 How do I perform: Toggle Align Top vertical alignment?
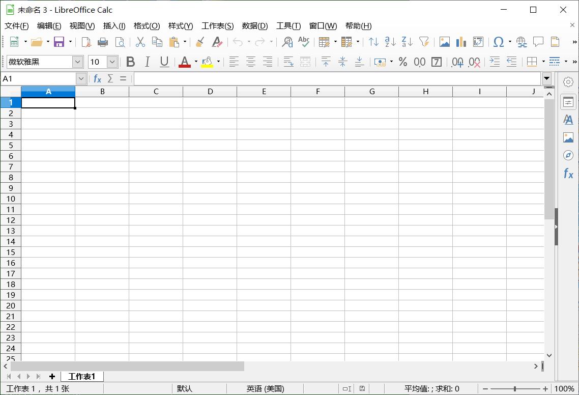tap(326, 62)
